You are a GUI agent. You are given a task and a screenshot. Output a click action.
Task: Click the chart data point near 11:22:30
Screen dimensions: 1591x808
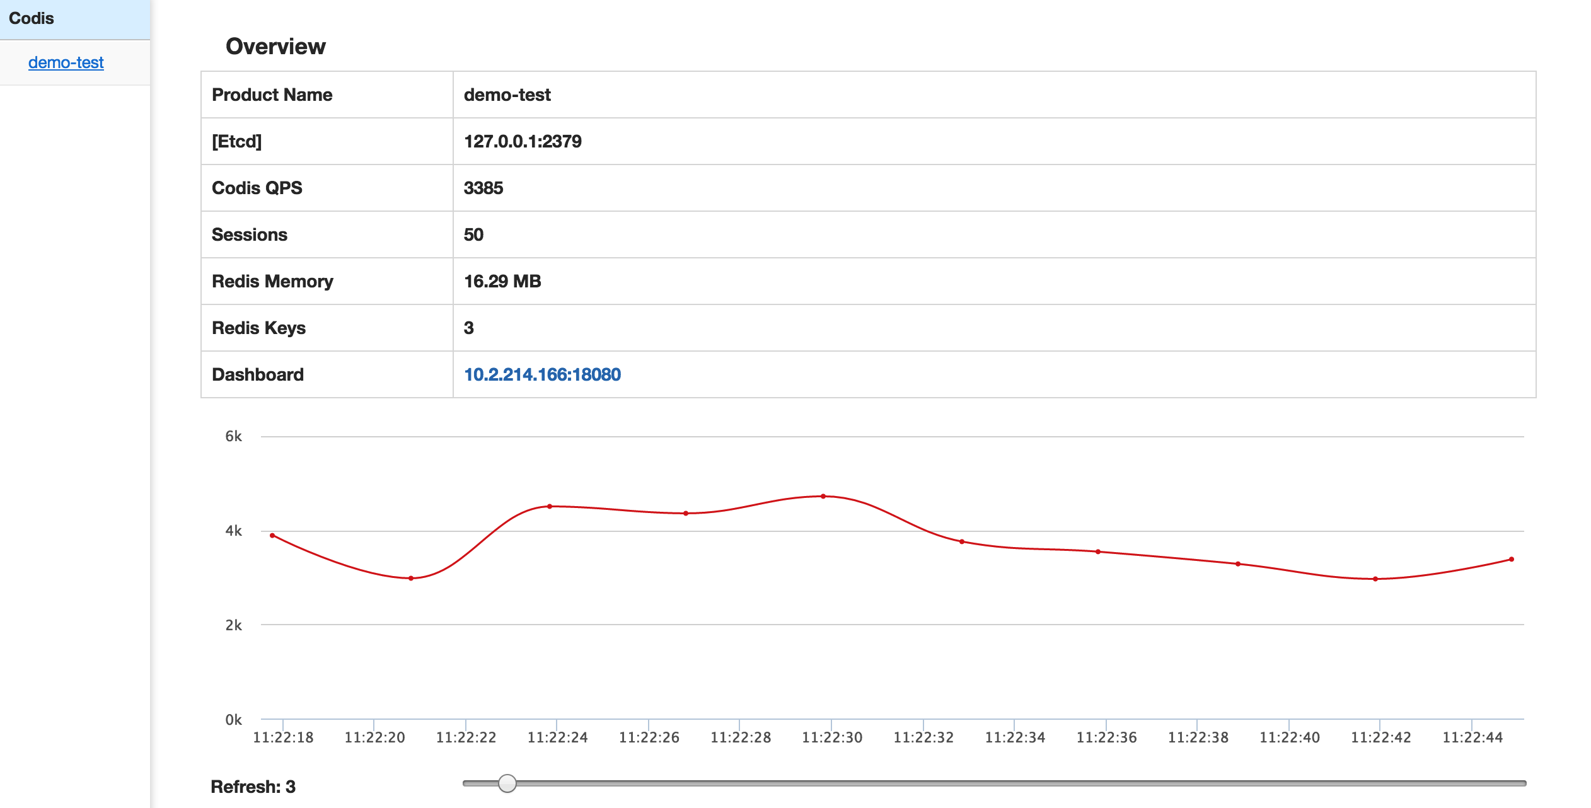pos(823,497)
